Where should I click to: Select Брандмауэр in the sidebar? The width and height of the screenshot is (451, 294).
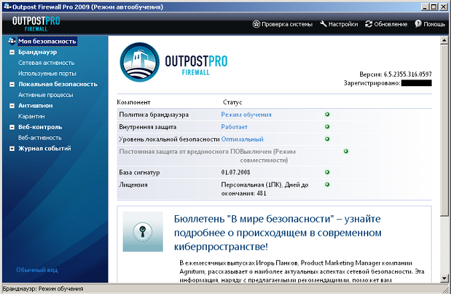(37, 52)
